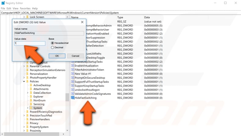Open the Favorites menu
Screen dimensions: 241x136
[x=25, y=8]
